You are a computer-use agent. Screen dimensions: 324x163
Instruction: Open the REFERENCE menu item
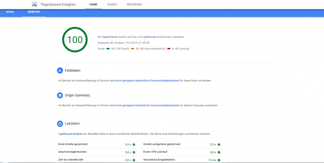134,4
